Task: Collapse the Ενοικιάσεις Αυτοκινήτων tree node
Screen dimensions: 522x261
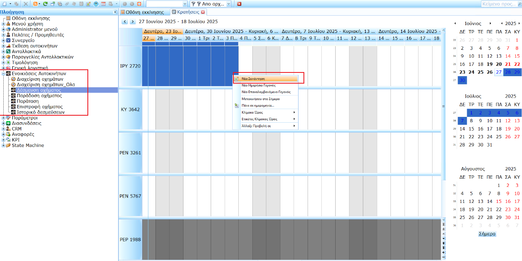Action: (x=3, y=73)
